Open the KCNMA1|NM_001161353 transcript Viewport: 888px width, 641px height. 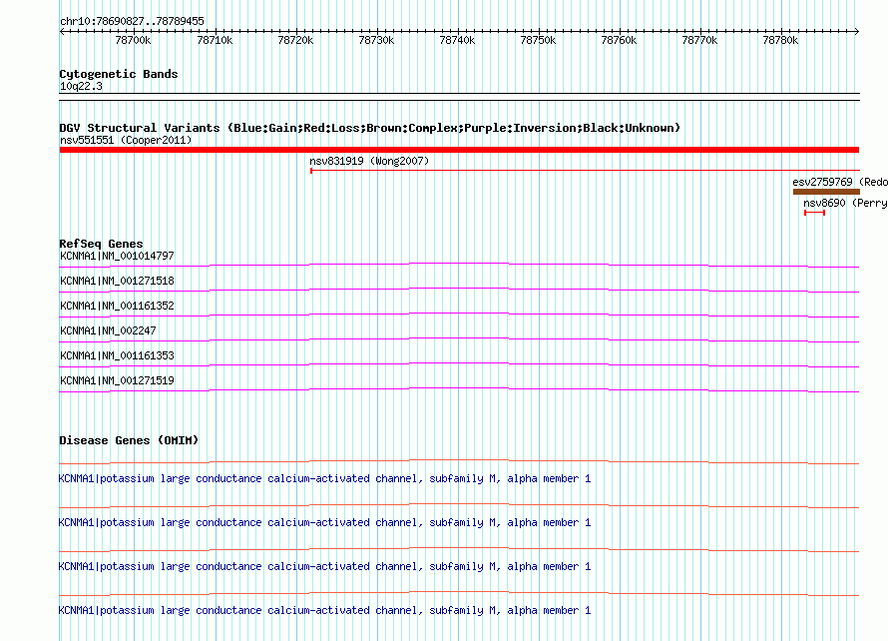(x=117, y=355)
